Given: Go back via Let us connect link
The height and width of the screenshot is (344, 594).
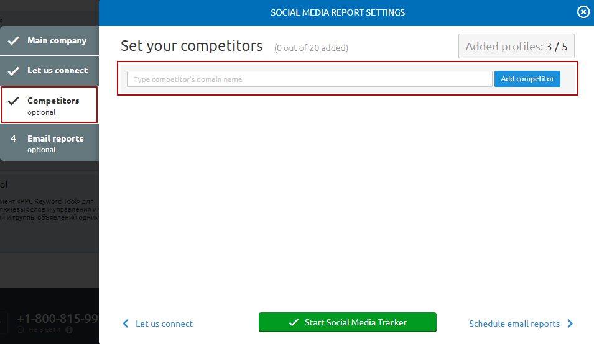Looking at the screenshot, I should coord(164,324).
